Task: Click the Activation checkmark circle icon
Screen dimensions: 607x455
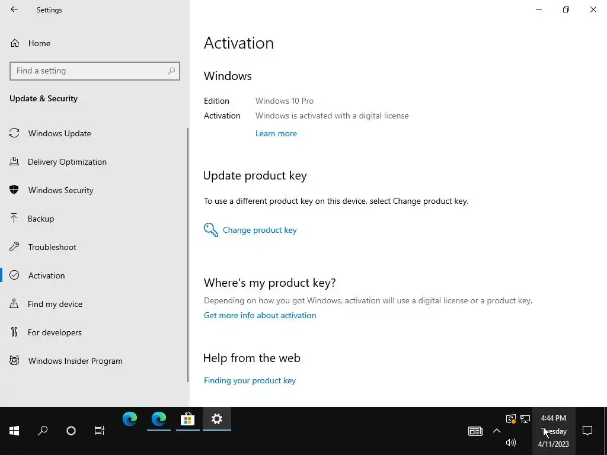Action: tap(14, 275)
